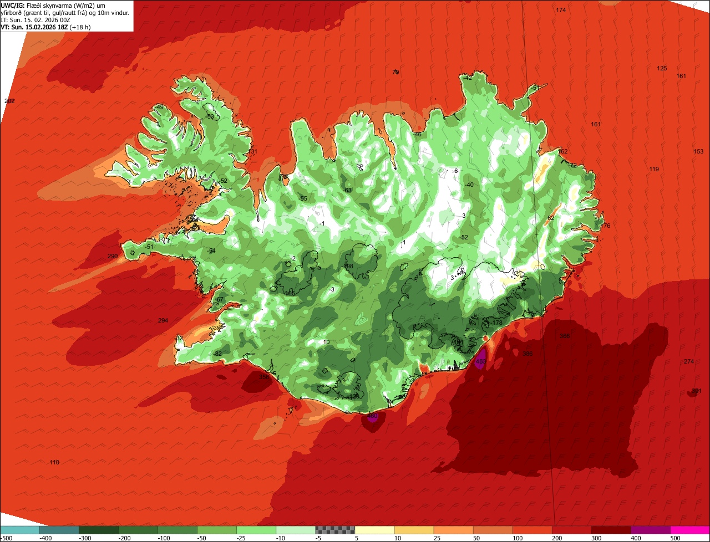The width and height of the screenshot is (710, 542).
Task: Click the legend swatch between -500 and -400
Action: coord(20,530)
